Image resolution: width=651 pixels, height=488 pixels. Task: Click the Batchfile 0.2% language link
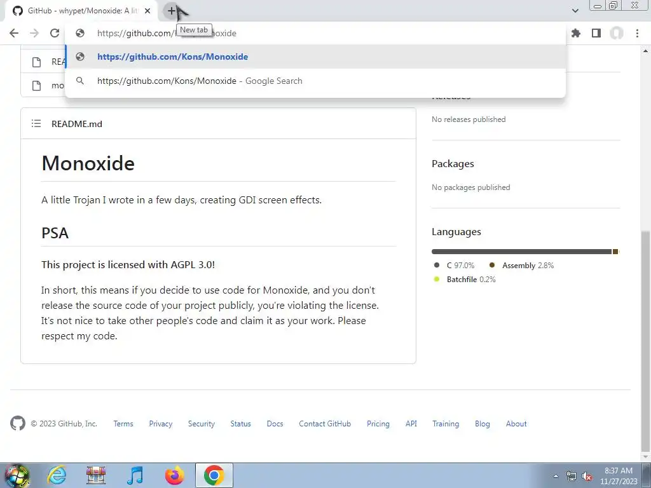pyautogui.click(x=464, y=280)
